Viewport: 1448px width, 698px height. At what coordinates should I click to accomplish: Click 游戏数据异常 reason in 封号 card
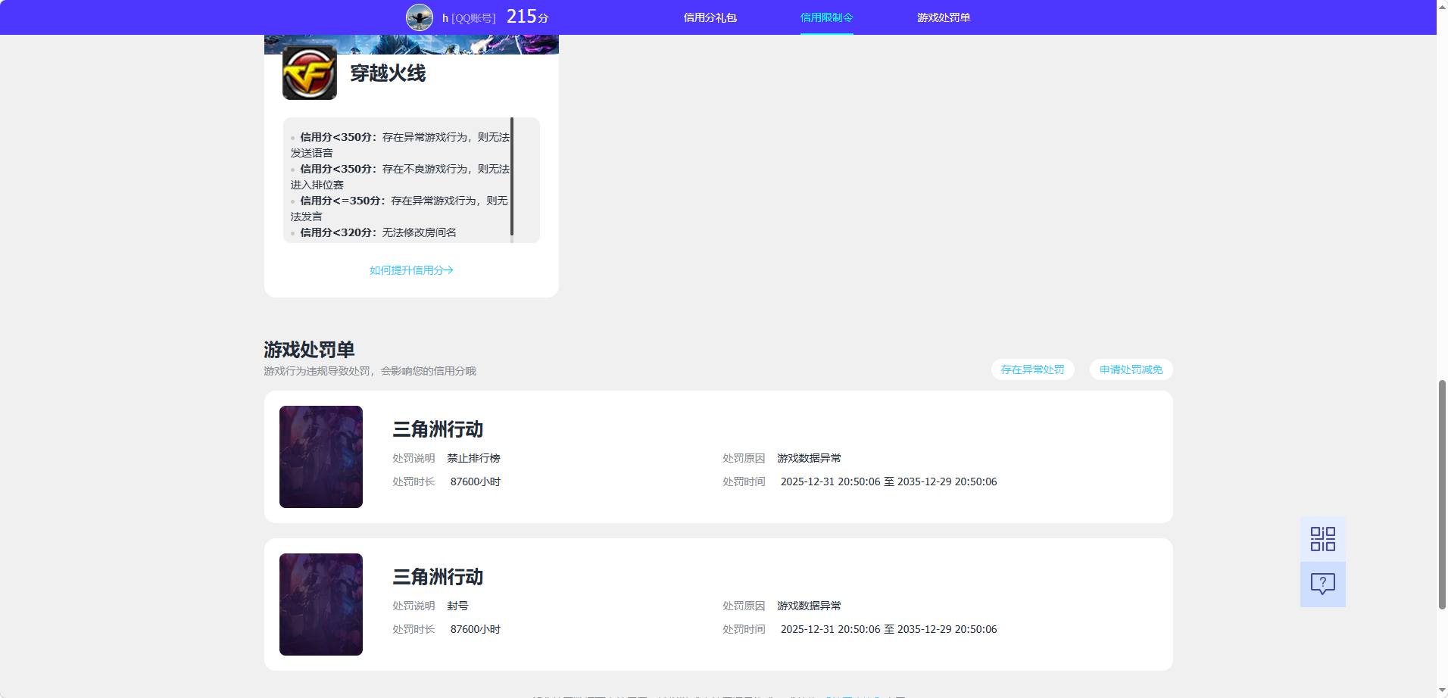click(809, 606)
